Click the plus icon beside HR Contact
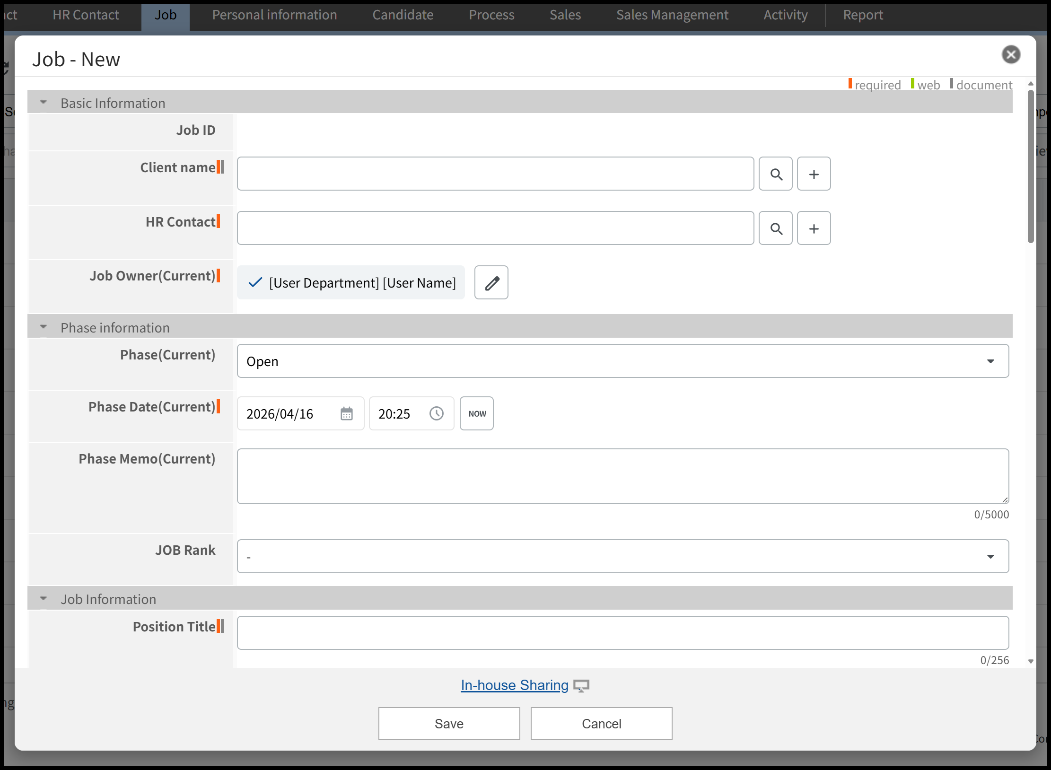Viewport: 1051px width, 770px height. click(x=814, y=228)
